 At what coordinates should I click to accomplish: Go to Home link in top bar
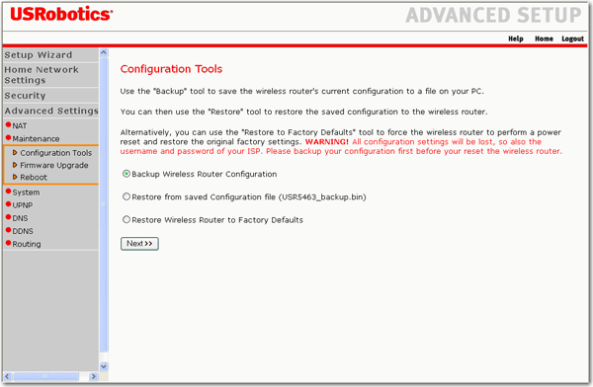click(544, 39)
